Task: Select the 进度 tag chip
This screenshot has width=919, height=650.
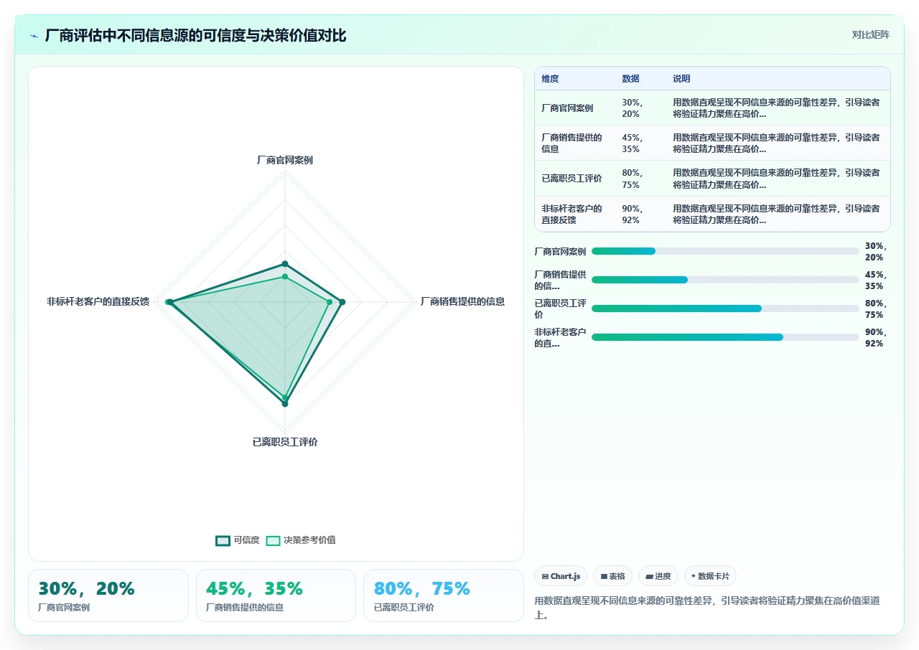Action: click(658, 576)
